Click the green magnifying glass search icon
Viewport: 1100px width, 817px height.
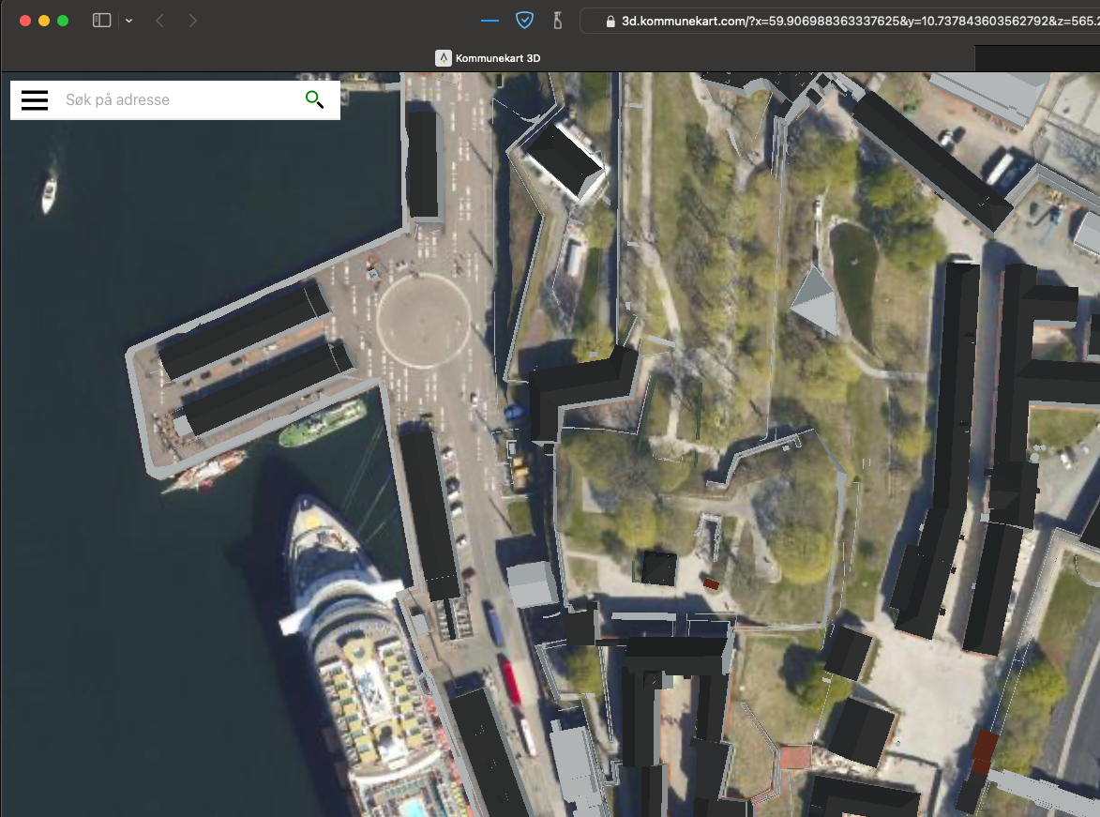click(x=314, y=99)
